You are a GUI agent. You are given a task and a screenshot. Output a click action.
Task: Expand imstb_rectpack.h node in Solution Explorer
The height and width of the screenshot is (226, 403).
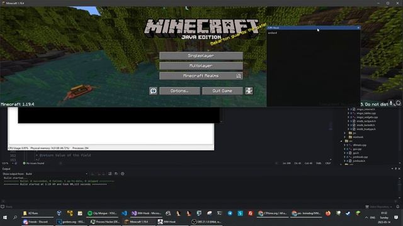(x=348, y=121)
